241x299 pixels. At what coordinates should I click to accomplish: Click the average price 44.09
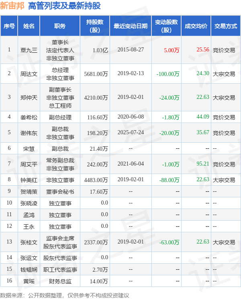203,117
